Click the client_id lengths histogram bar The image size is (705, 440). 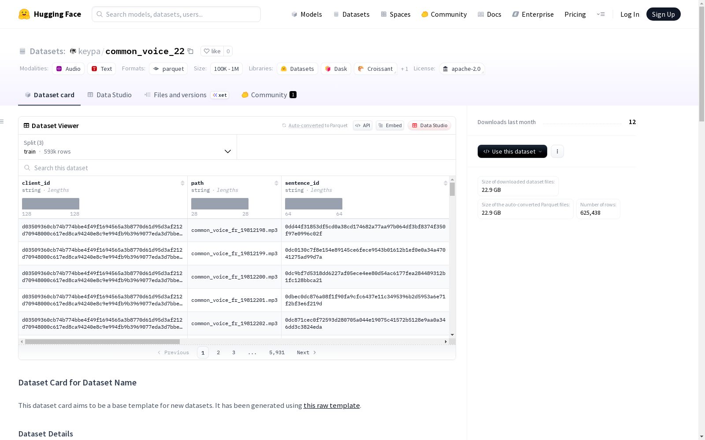(51, 204)
